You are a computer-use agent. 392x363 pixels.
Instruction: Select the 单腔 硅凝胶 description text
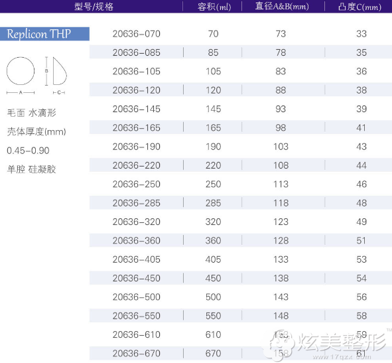pos(31,169)
